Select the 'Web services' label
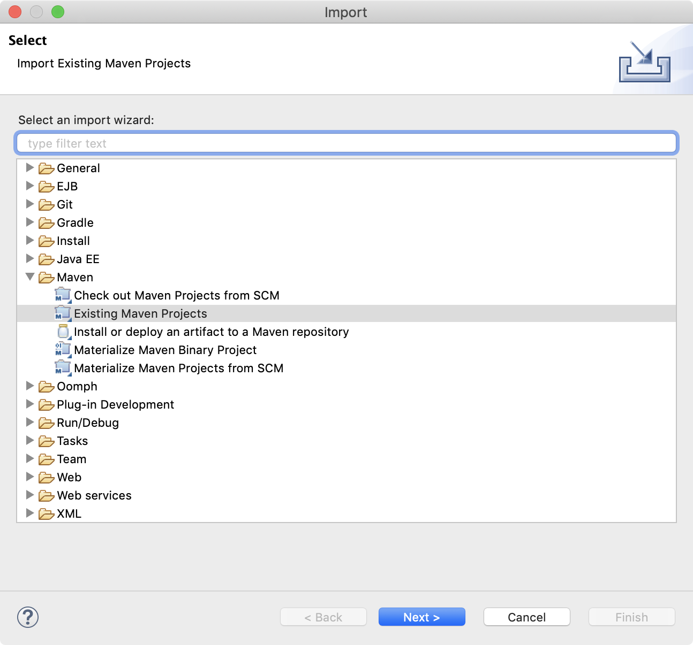The height and width of the screenshot is (645, 693). pos(94,495)
